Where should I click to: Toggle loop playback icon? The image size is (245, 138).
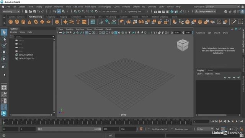(218, 129)
